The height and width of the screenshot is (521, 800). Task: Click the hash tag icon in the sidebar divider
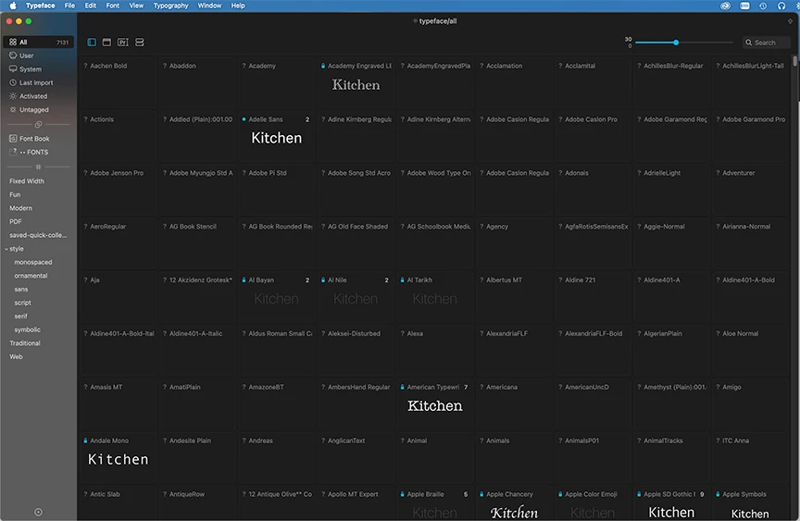point(38,167)
